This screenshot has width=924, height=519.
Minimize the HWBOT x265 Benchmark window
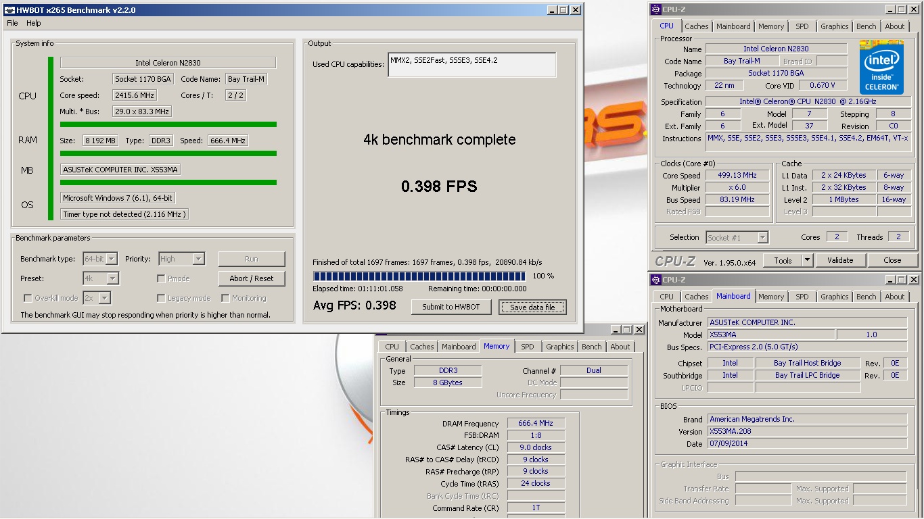pyautogui.click(x=552, y=10)
